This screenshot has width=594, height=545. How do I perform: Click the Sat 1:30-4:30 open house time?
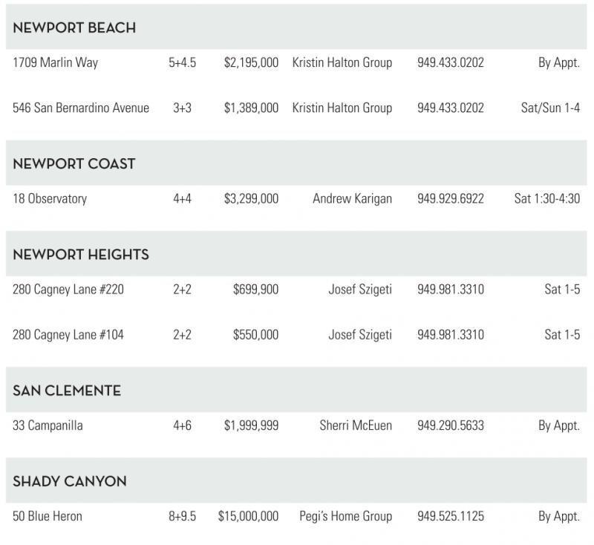pyautogui.click(x=546, y=199)
